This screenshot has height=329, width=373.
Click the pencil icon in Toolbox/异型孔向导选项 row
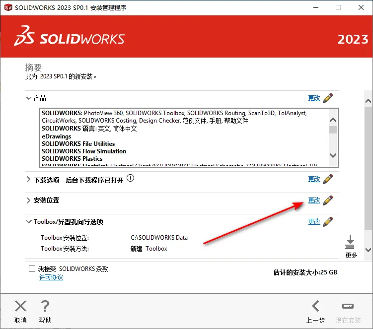pos(328,222)
